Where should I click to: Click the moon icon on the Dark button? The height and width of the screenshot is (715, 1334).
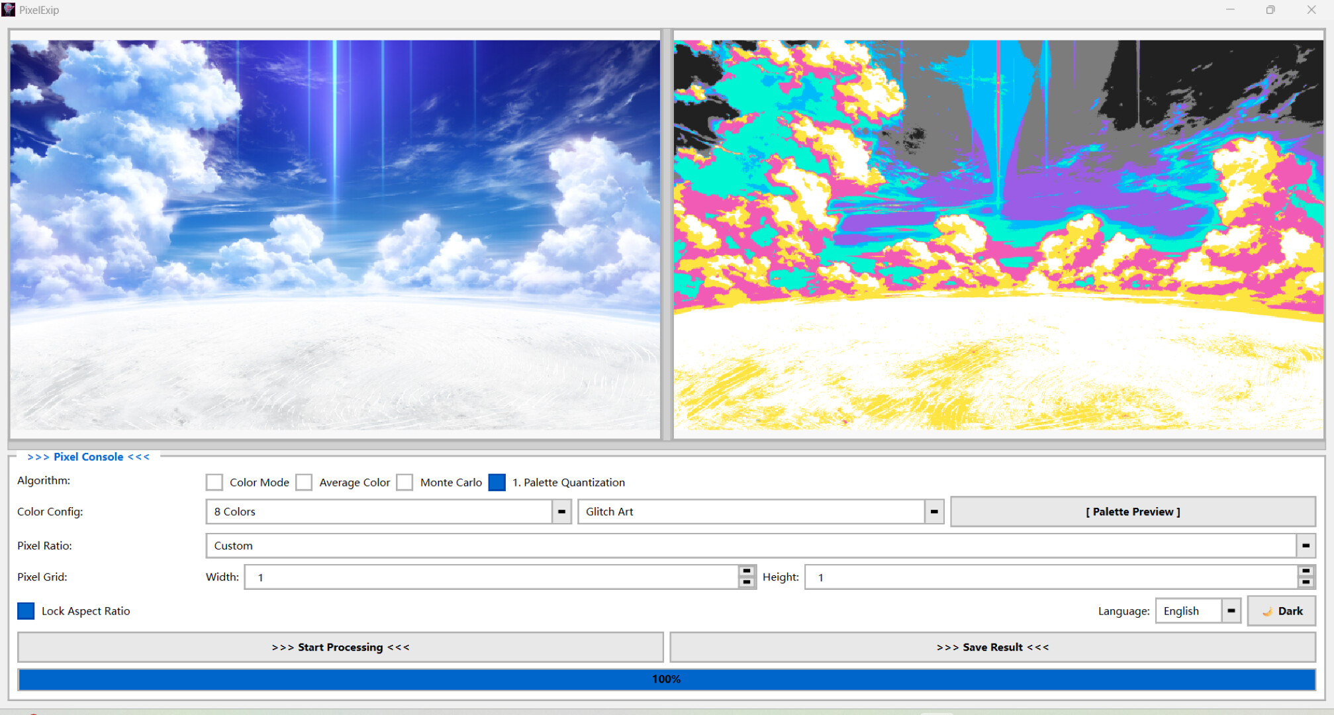click(x=1268, y=610)
